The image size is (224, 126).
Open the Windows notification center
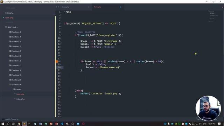coord(219,124)
